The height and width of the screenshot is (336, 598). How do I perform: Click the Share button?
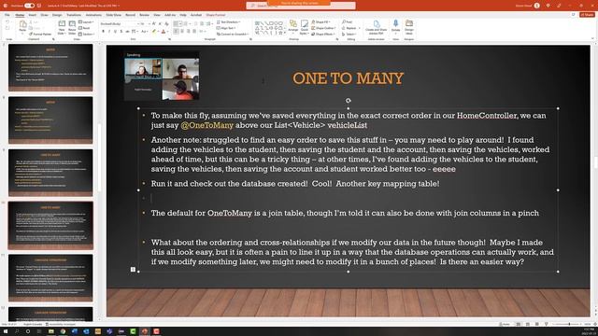pyautogui.click(x=587, y=15)
